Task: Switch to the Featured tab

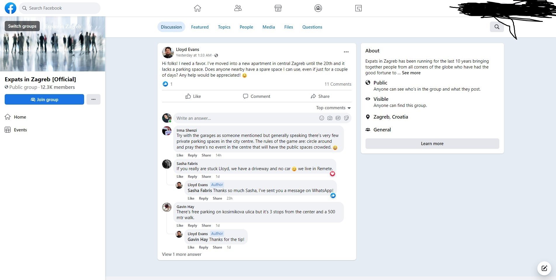Action: (x=200, y=27)
